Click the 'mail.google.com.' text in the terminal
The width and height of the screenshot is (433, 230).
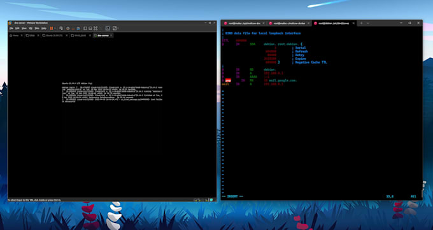283,80
